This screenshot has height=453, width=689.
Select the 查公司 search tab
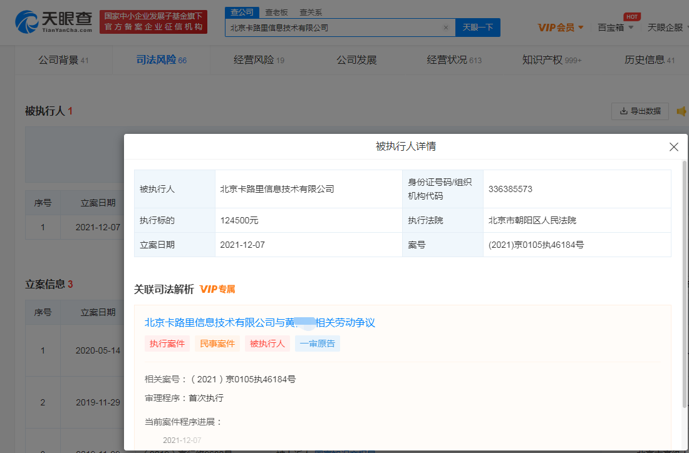click(x=241, y=12)
